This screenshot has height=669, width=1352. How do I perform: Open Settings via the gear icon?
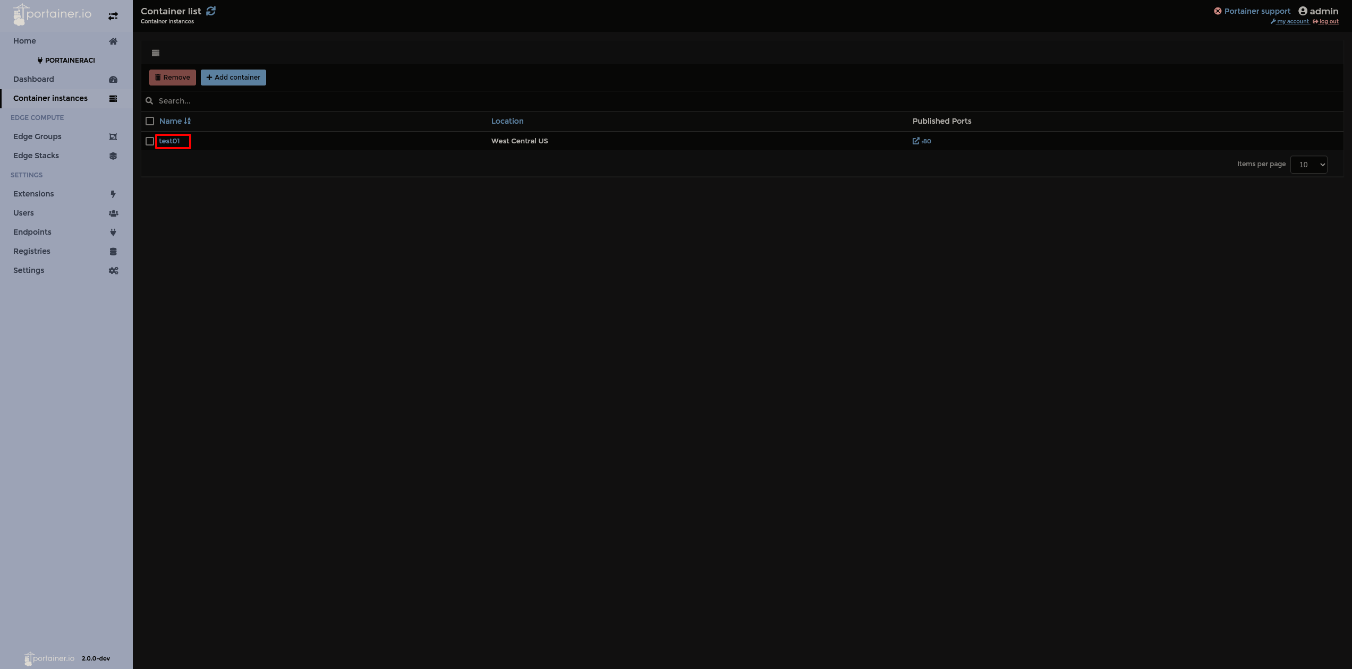(x=113, y=270)
